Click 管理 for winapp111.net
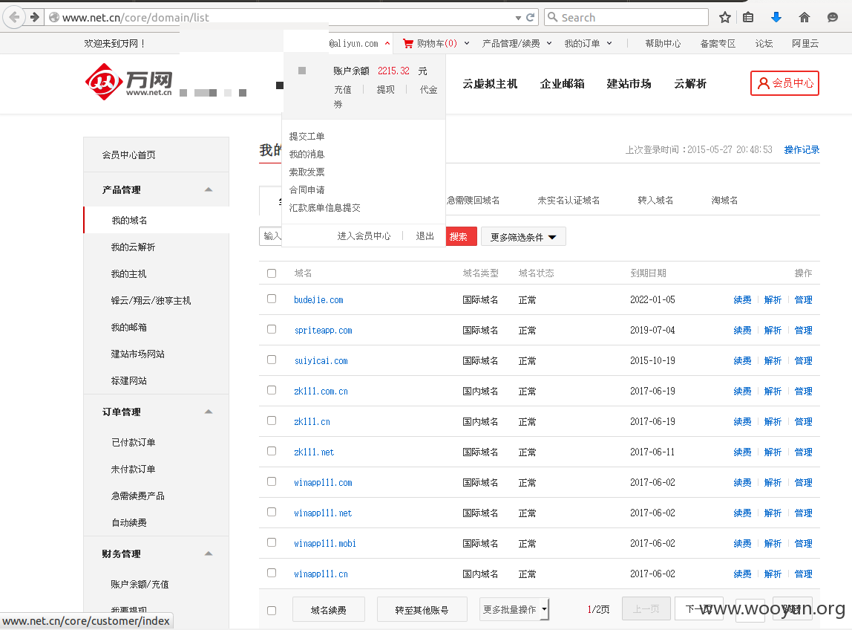Screen dimensions: 852x630 click(x=803, y=513)
